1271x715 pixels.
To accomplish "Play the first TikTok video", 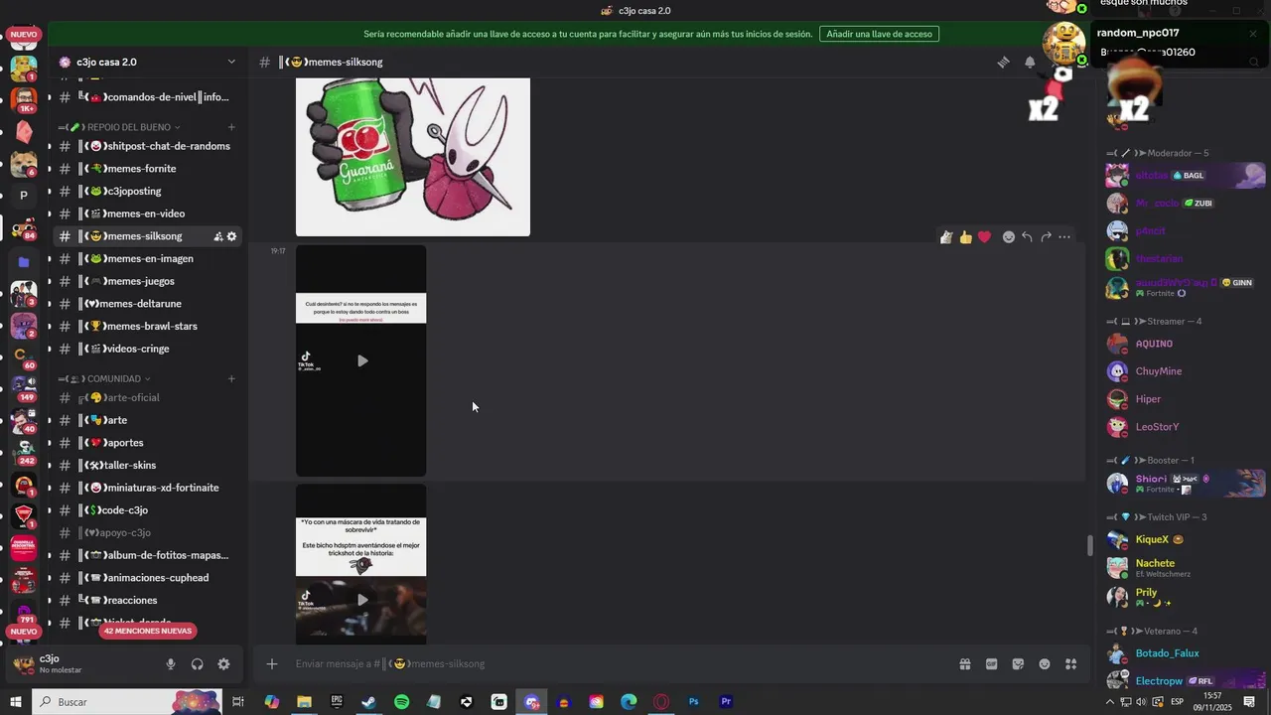I will 361,360.
